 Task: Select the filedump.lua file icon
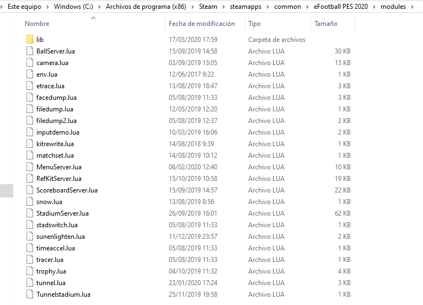point(30,109)
